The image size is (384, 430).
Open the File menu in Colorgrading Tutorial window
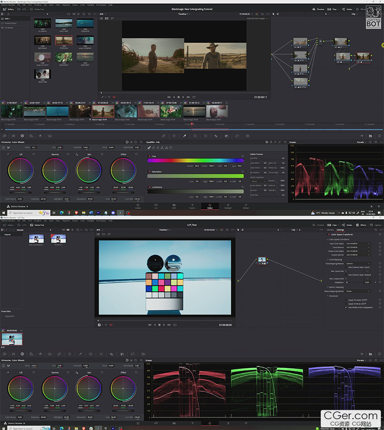[x=18, y=5]
